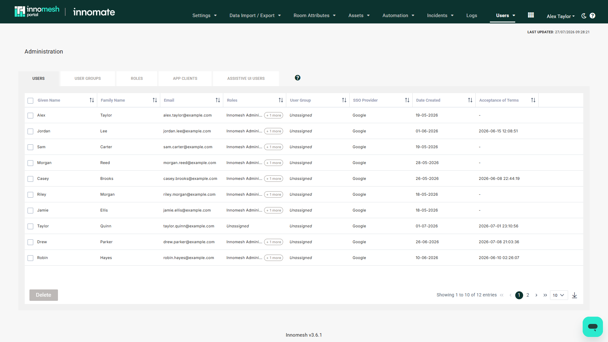Click help icon beside Assistive UI Users tab

click(x=298, y=78)
